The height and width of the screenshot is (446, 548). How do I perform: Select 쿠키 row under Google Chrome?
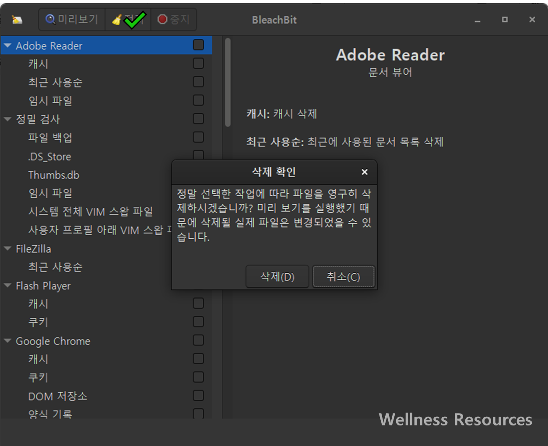(x=106, y=377)
